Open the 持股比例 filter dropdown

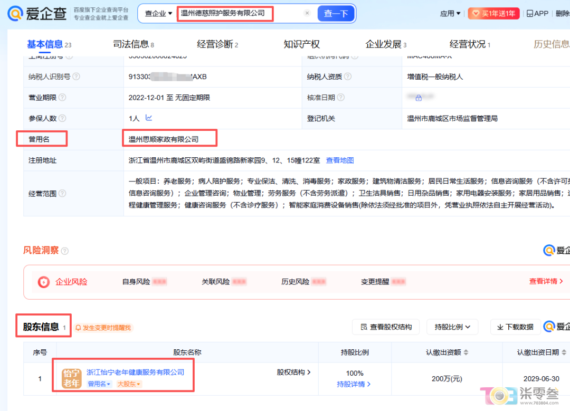(452, 327)
